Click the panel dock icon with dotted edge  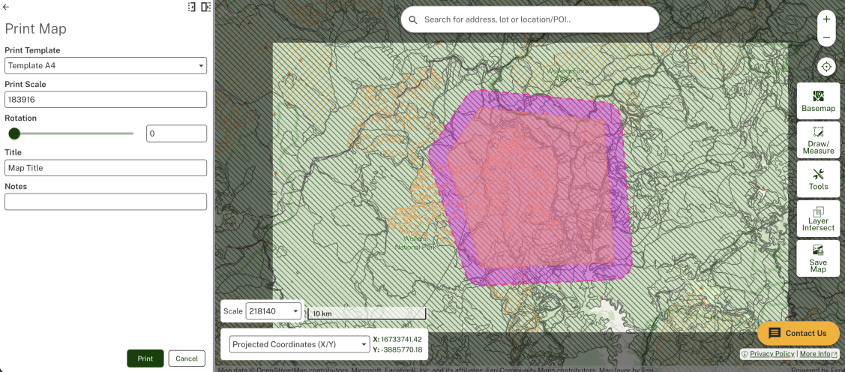(x=191, y=7)
